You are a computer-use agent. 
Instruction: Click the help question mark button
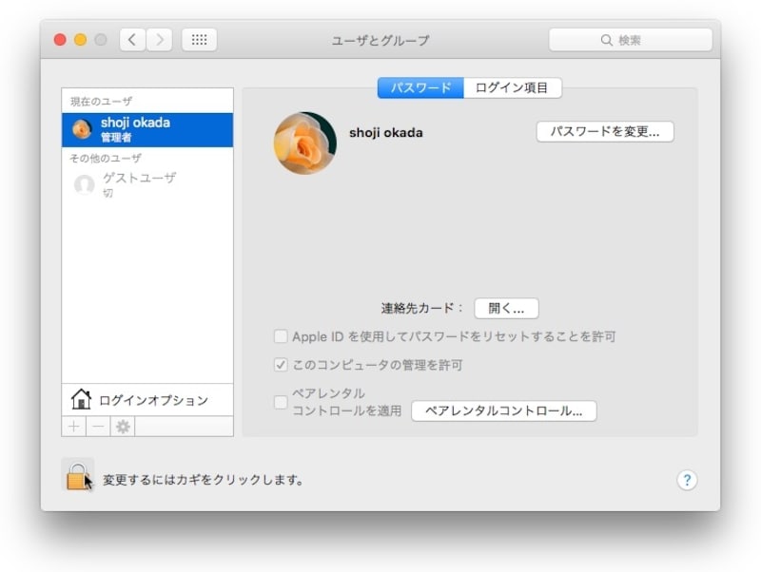(x=687, y=480)
